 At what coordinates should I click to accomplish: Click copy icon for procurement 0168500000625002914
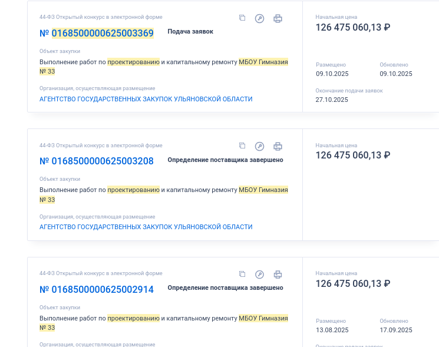(242, 274)
